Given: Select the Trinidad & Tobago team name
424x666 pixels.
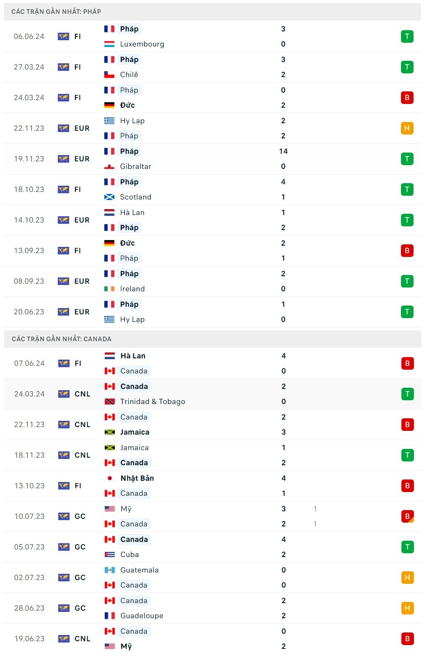Looking at the screenshot, I should click(153, 402).
